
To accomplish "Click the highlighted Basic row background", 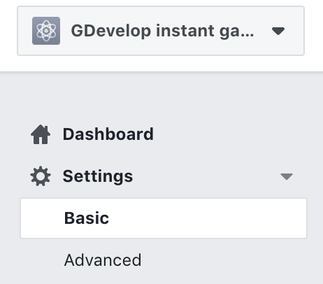I will (x=164, y=218).
